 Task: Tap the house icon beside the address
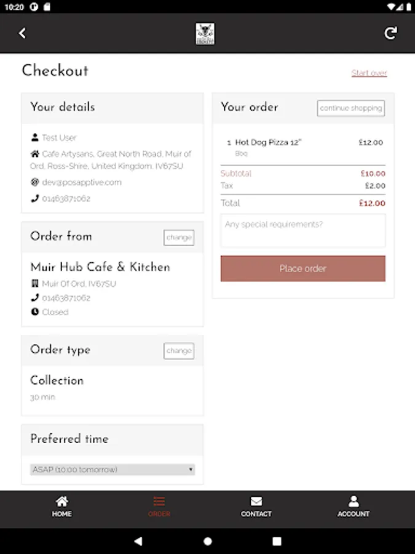click(34, 154)
